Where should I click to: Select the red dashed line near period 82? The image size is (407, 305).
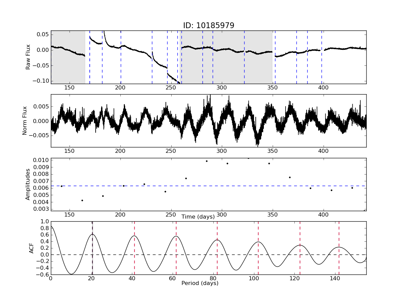(217, 258)
